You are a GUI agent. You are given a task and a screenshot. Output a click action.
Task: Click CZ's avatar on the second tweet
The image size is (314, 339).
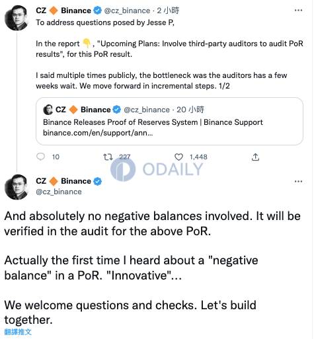pos(17,187)
